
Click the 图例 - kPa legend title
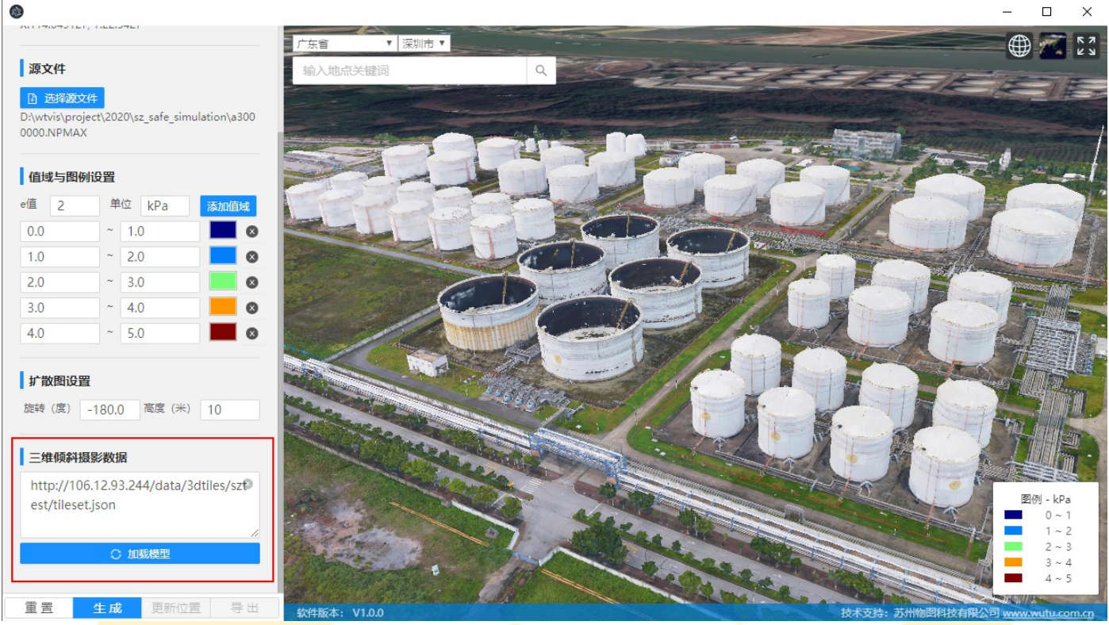tap(1046, 500)
